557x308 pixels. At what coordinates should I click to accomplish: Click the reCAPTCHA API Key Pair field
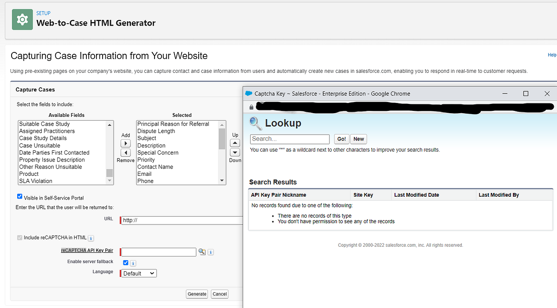159,252
